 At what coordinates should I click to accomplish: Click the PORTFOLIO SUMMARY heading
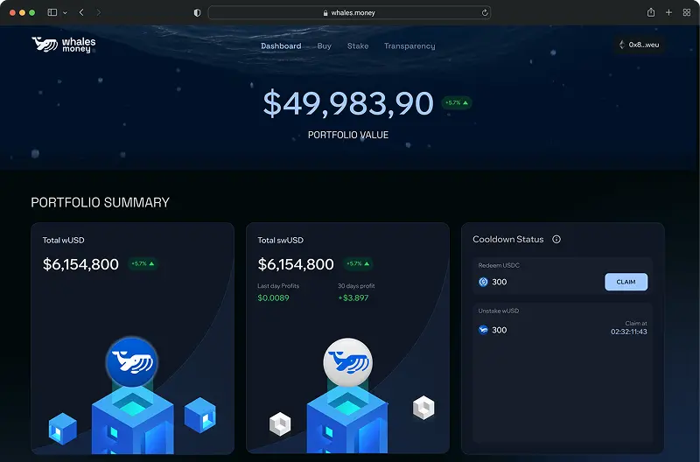101,203
